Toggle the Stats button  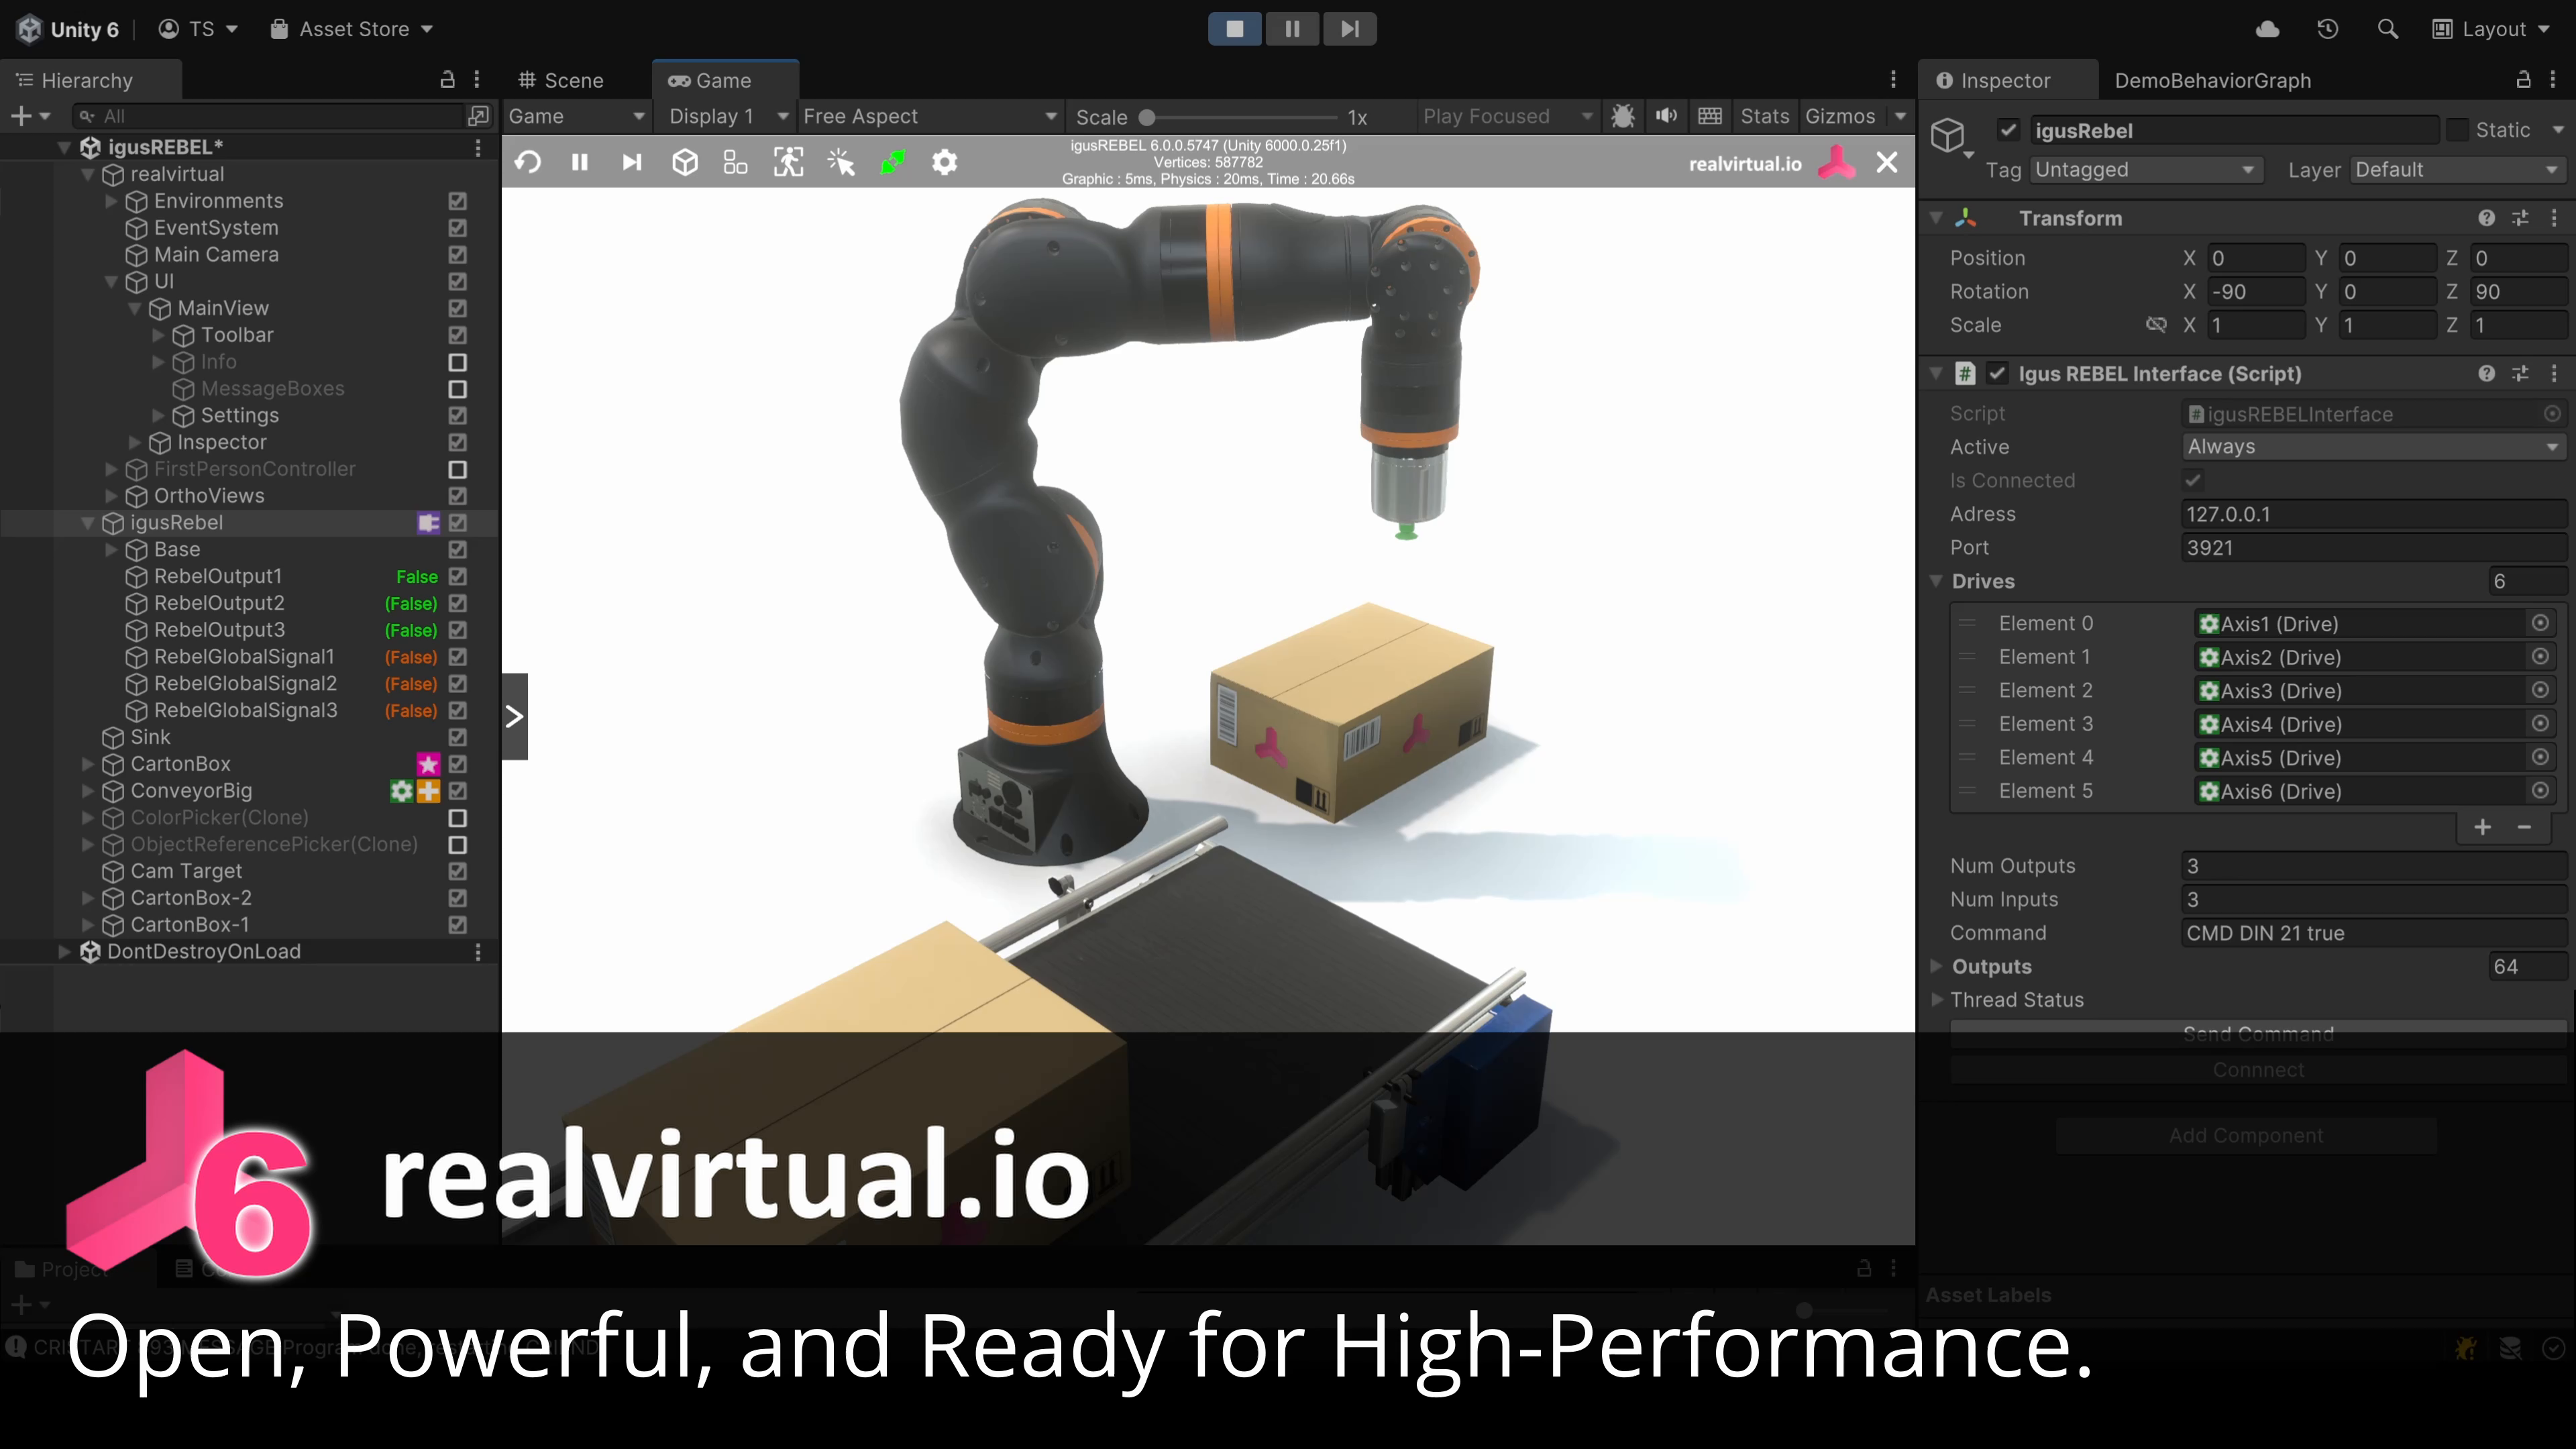click(1765, 116)
